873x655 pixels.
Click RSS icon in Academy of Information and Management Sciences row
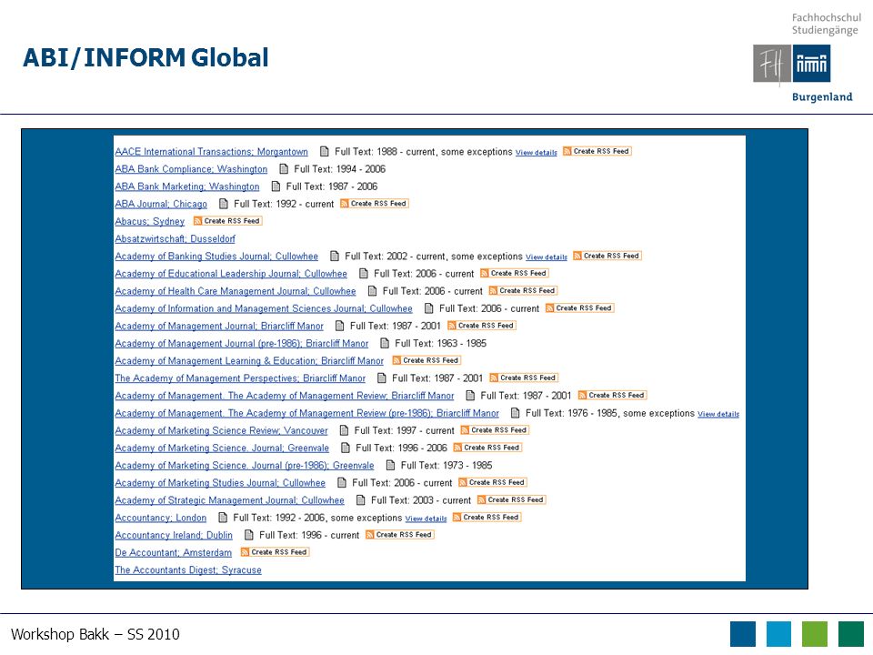click(549, 308)
